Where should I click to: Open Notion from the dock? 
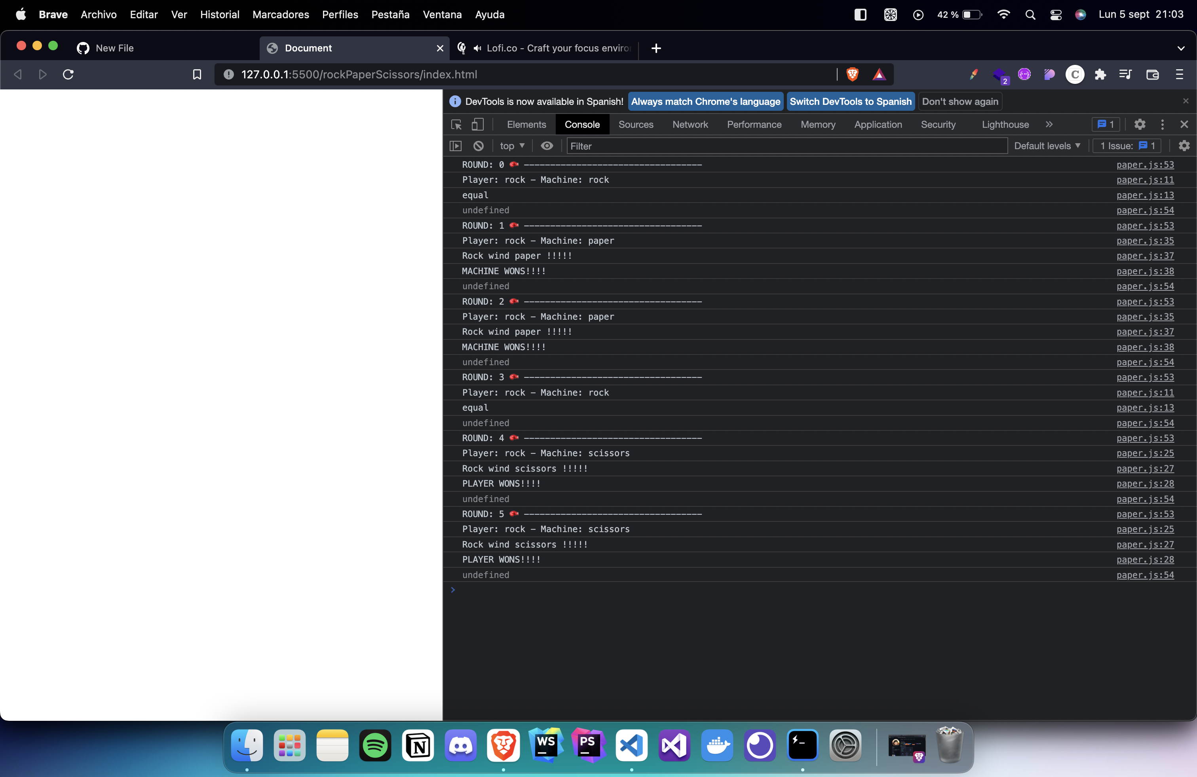click(x=418, y=745)
